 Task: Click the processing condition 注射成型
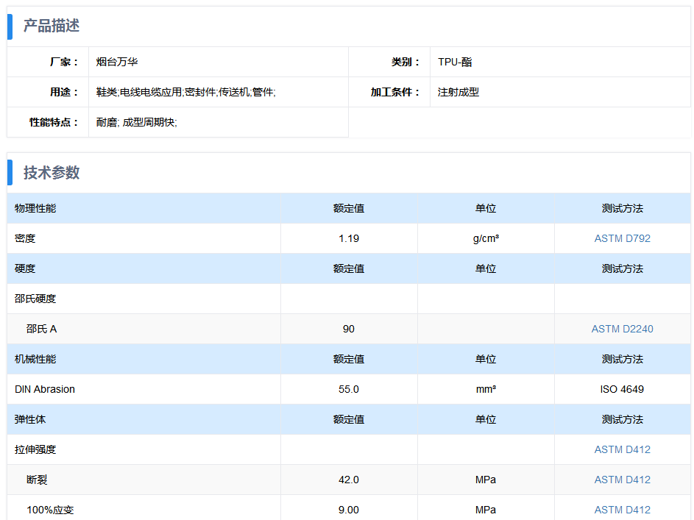(458, 92)
